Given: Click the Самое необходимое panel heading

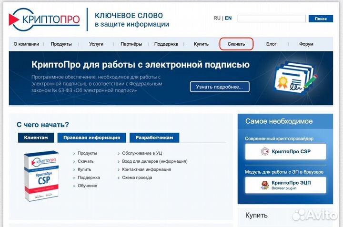Looking at the screenshot, I should coord(279,121).
